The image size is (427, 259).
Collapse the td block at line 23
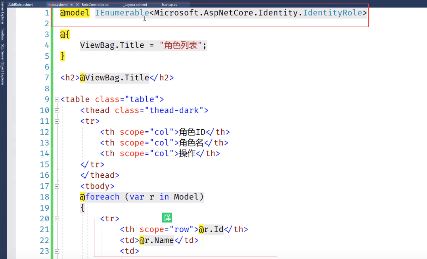[57, 251]
